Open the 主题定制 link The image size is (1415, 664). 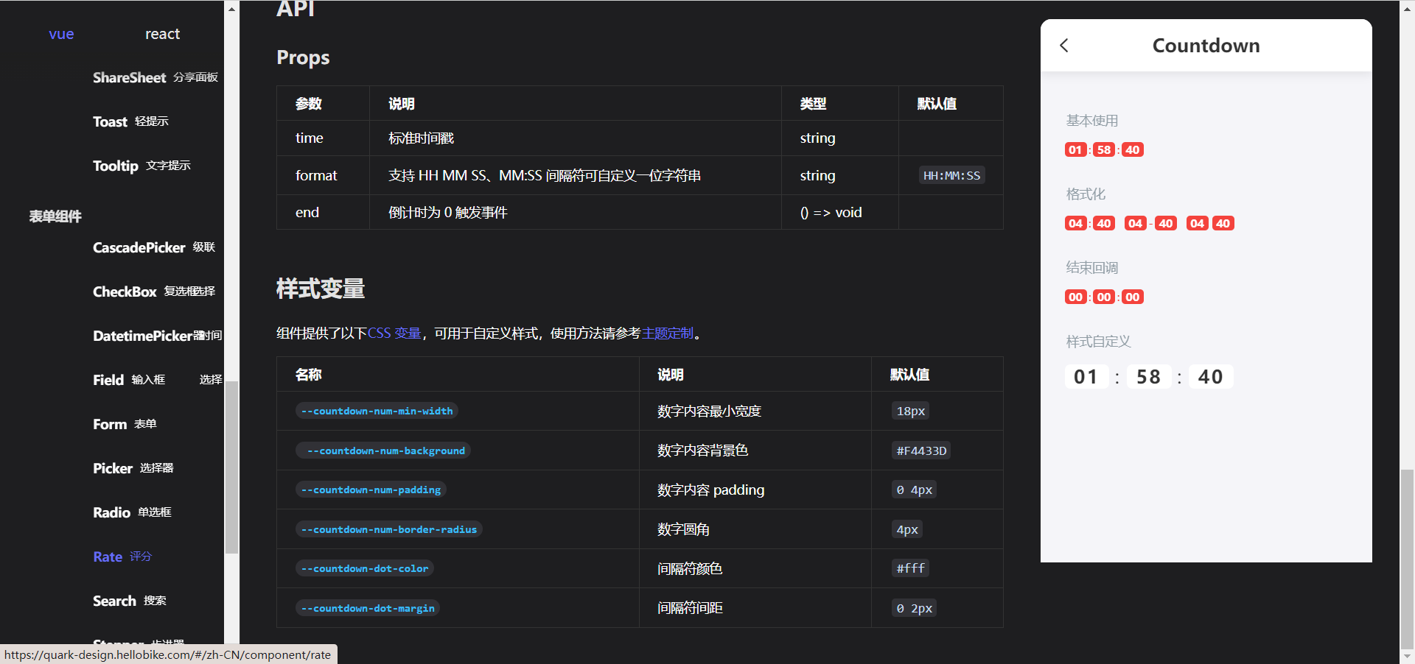click(667, 333)
